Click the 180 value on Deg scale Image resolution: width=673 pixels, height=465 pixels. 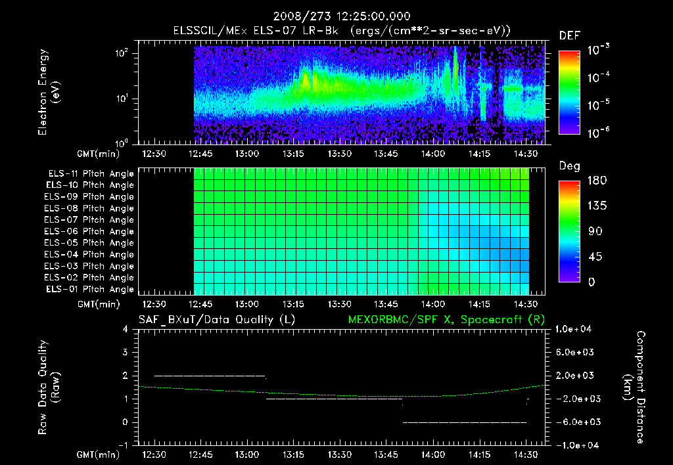(597, 181)
